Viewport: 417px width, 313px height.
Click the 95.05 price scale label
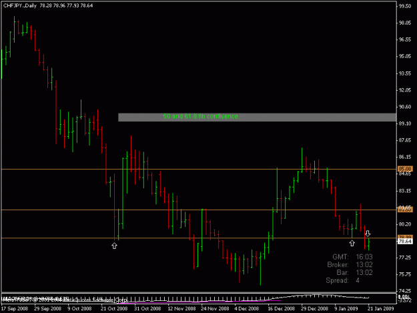pyautogui.click(x=405, y=56)
